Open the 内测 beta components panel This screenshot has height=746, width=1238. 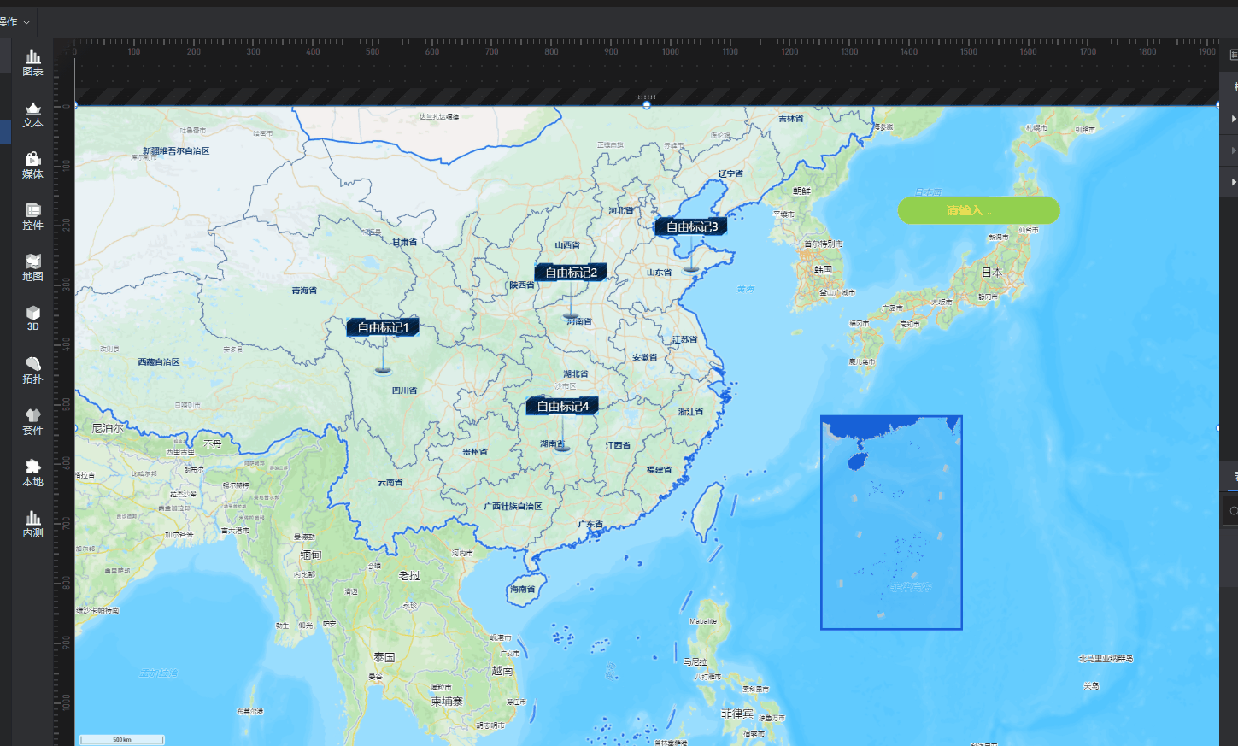point(32,525)
